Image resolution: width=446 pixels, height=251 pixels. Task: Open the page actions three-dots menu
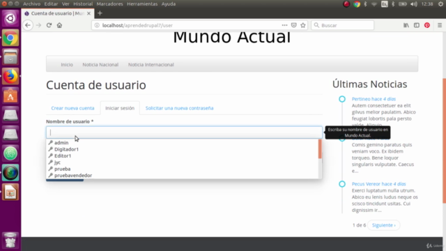(x=284, y=25)
